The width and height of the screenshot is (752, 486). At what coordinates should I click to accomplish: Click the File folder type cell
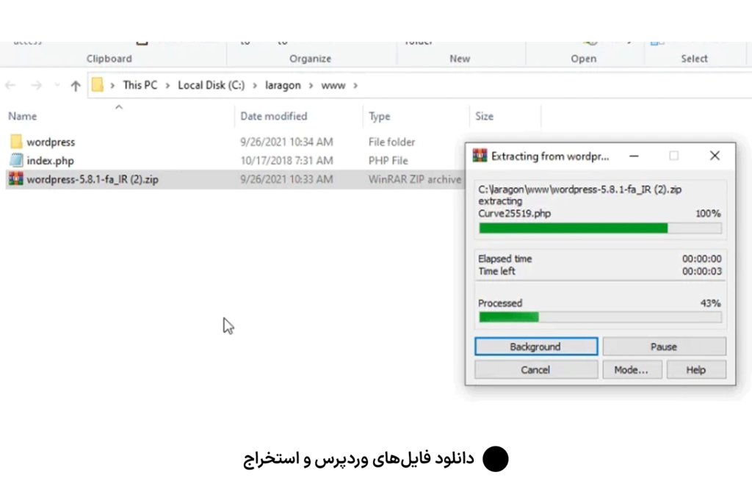[391, 142]
